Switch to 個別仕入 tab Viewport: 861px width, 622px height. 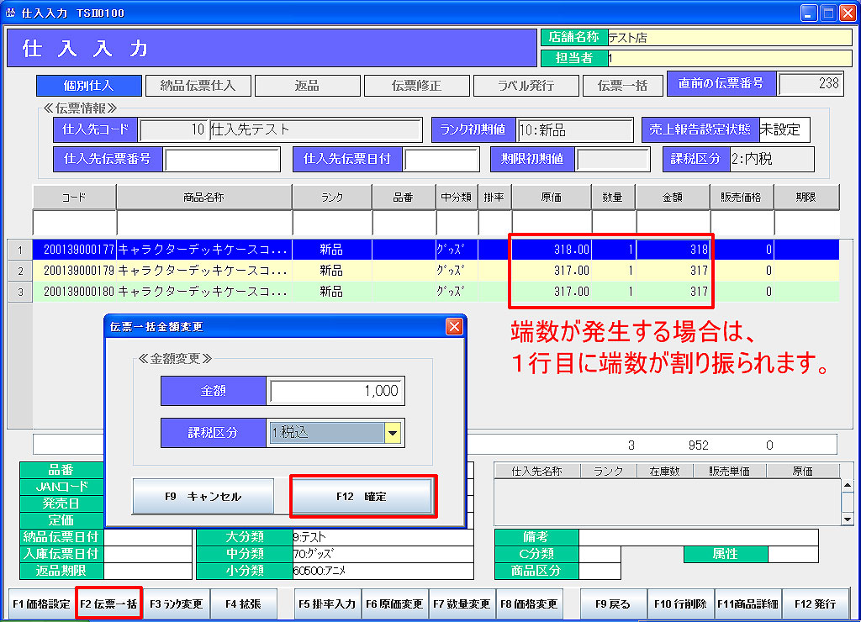pyautogui.click(x=87, y=86)
